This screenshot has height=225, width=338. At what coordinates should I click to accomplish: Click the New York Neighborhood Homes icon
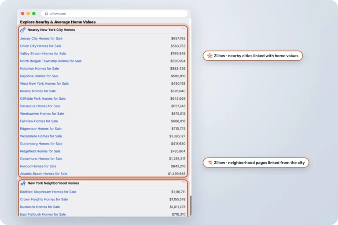(x=23, y=183)
